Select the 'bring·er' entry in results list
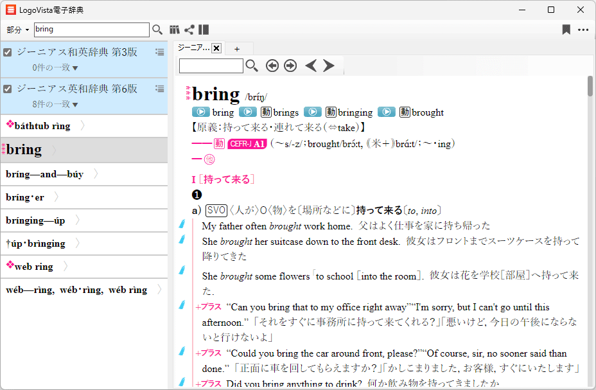 (x=26, y=197)
